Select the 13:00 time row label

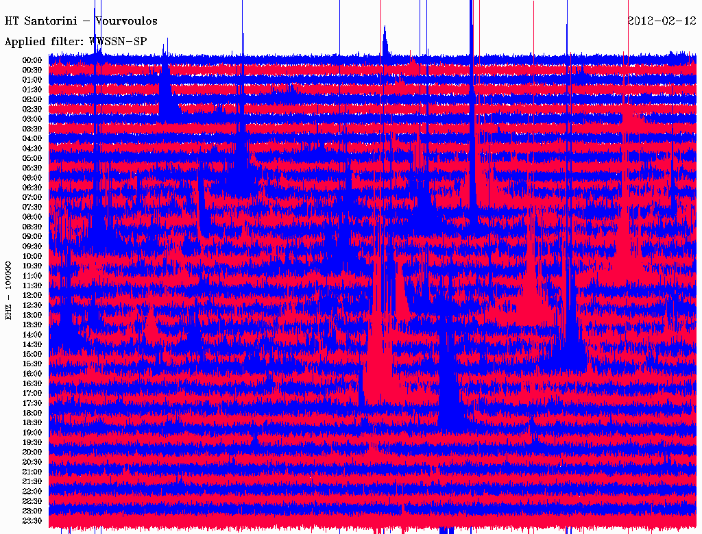click(32, 316)
